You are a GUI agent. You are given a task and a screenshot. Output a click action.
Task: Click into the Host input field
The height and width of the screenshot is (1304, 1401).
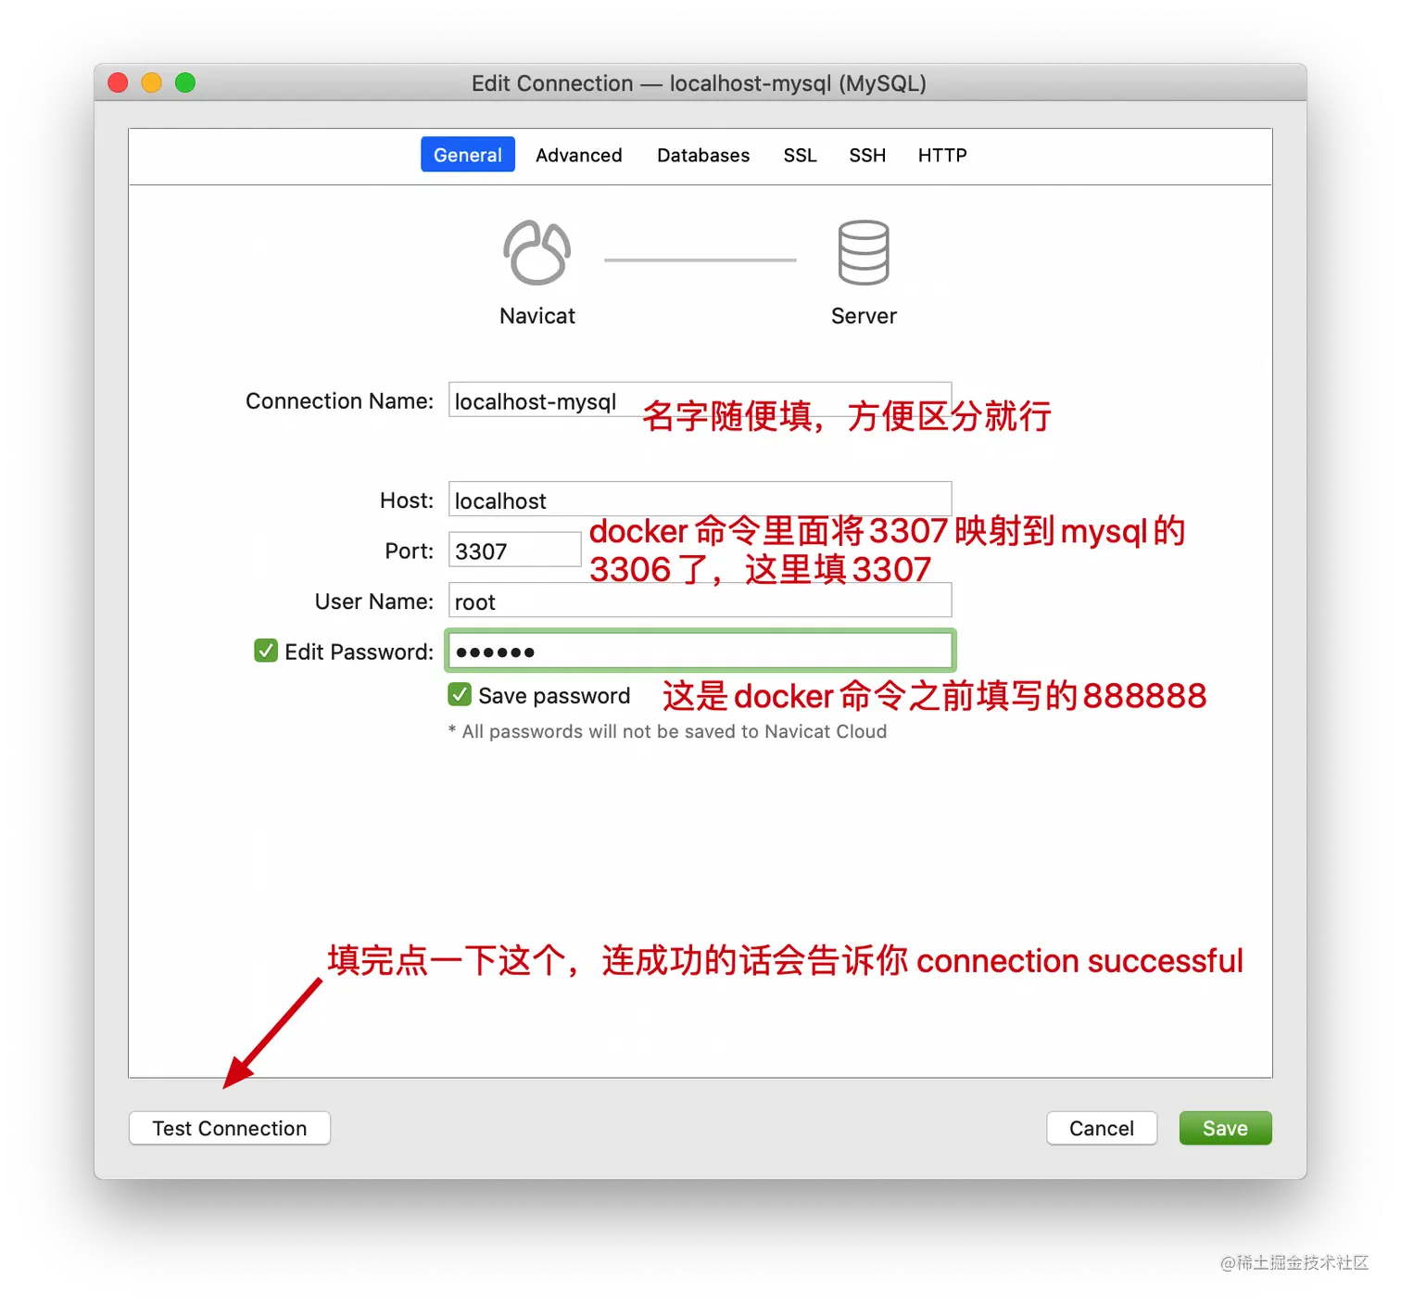click(700, 500)
